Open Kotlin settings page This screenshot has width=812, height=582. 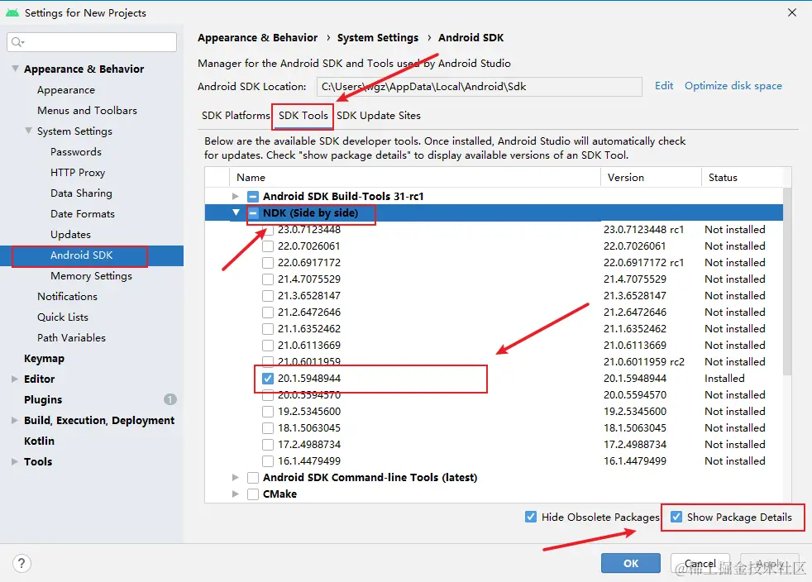point(39,441)
